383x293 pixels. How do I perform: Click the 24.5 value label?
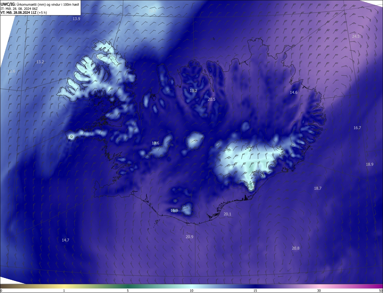(356, 36)
